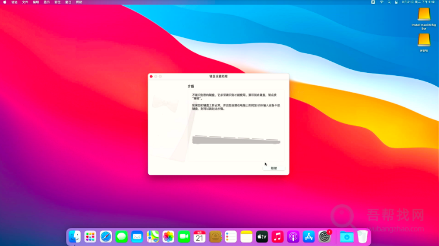Launch Safari from the dock

click(x=106, y=237)
